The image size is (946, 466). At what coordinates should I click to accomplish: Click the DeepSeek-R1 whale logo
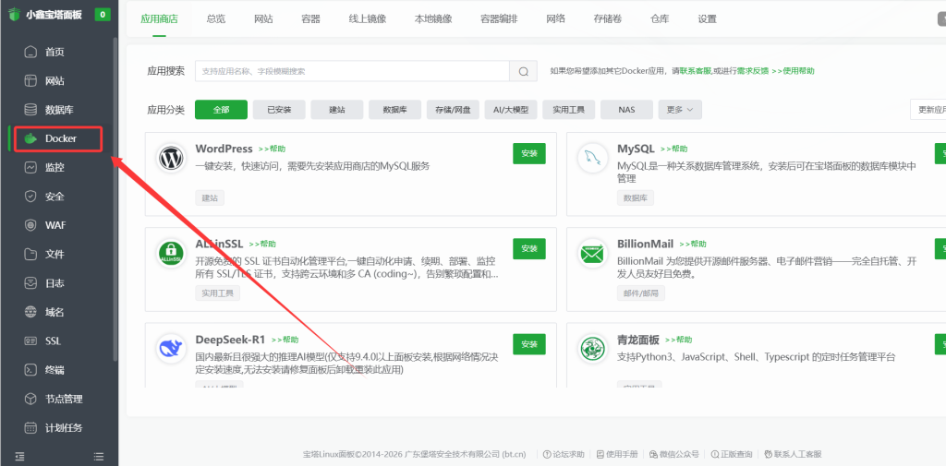pos(171,348)
